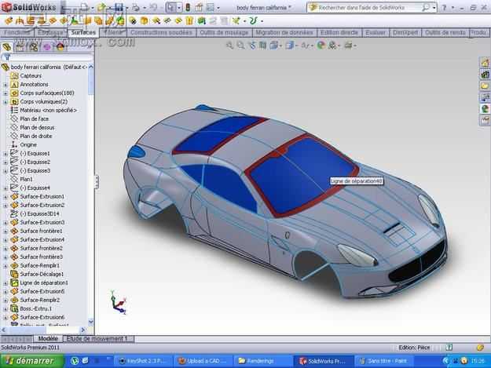Open Appearances task pane icon
The height and width of the screenshot is (368, 491).
click(x=485, y=109)
